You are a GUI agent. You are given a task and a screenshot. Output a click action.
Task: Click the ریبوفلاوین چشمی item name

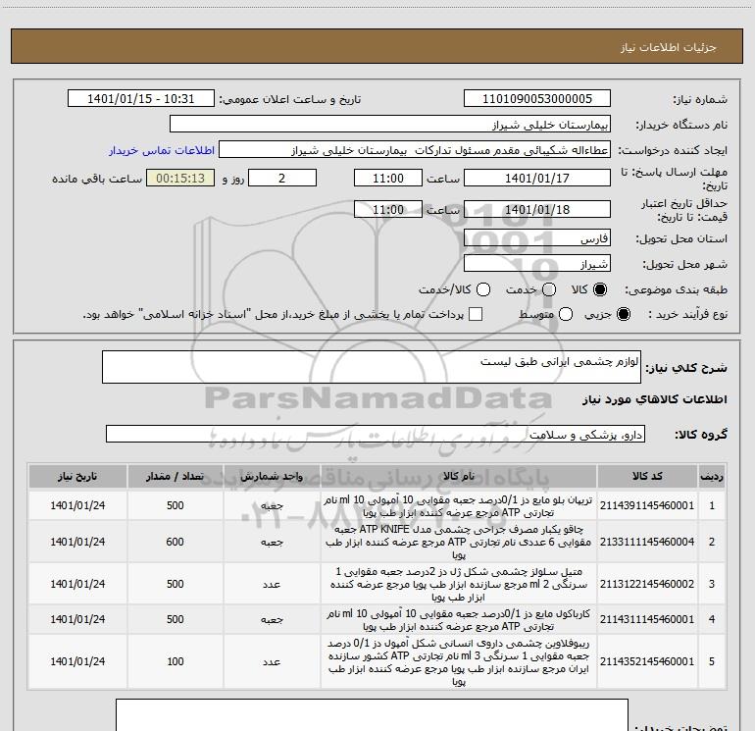point(459,662)
